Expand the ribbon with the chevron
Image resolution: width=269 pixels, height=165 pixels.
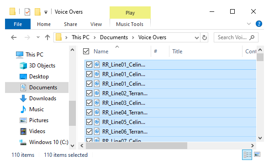coord(249,24)
